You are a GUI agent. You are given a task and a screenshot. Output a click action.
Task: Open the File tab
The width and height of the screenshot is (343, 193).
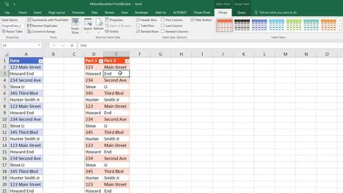[x=7, y=12]
